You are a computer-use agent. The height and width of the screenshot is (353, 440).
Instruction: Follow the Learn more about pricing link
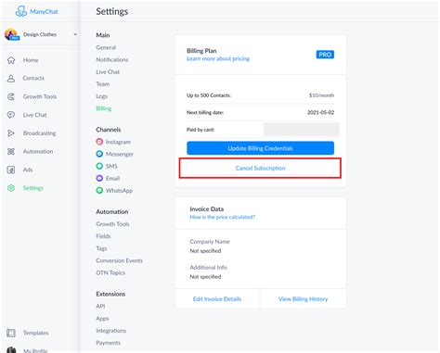click(x=218, y=58)
